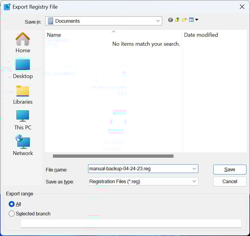
Task: Create a new folder via toolbar icon
Action: [x=184, y=20]
